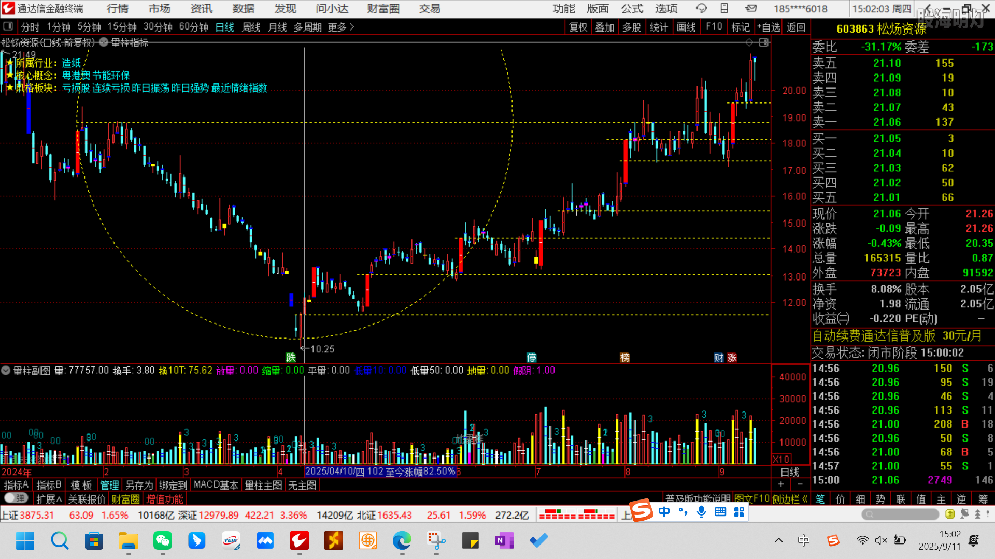Click the diamond marker icon above the chart
Viewport: 995px width, 559px height.
[x=749, y=42]
